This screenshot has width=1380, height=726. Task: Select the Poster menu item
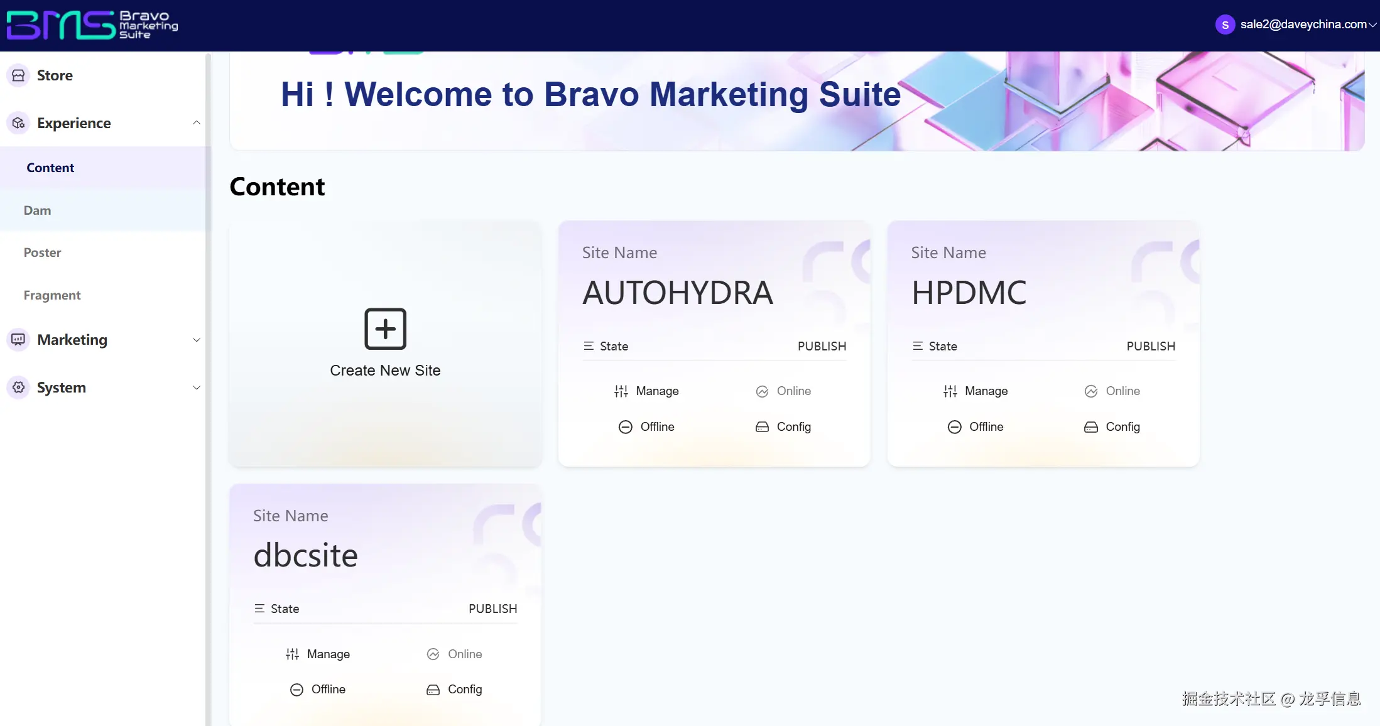[x=42, y=252]
